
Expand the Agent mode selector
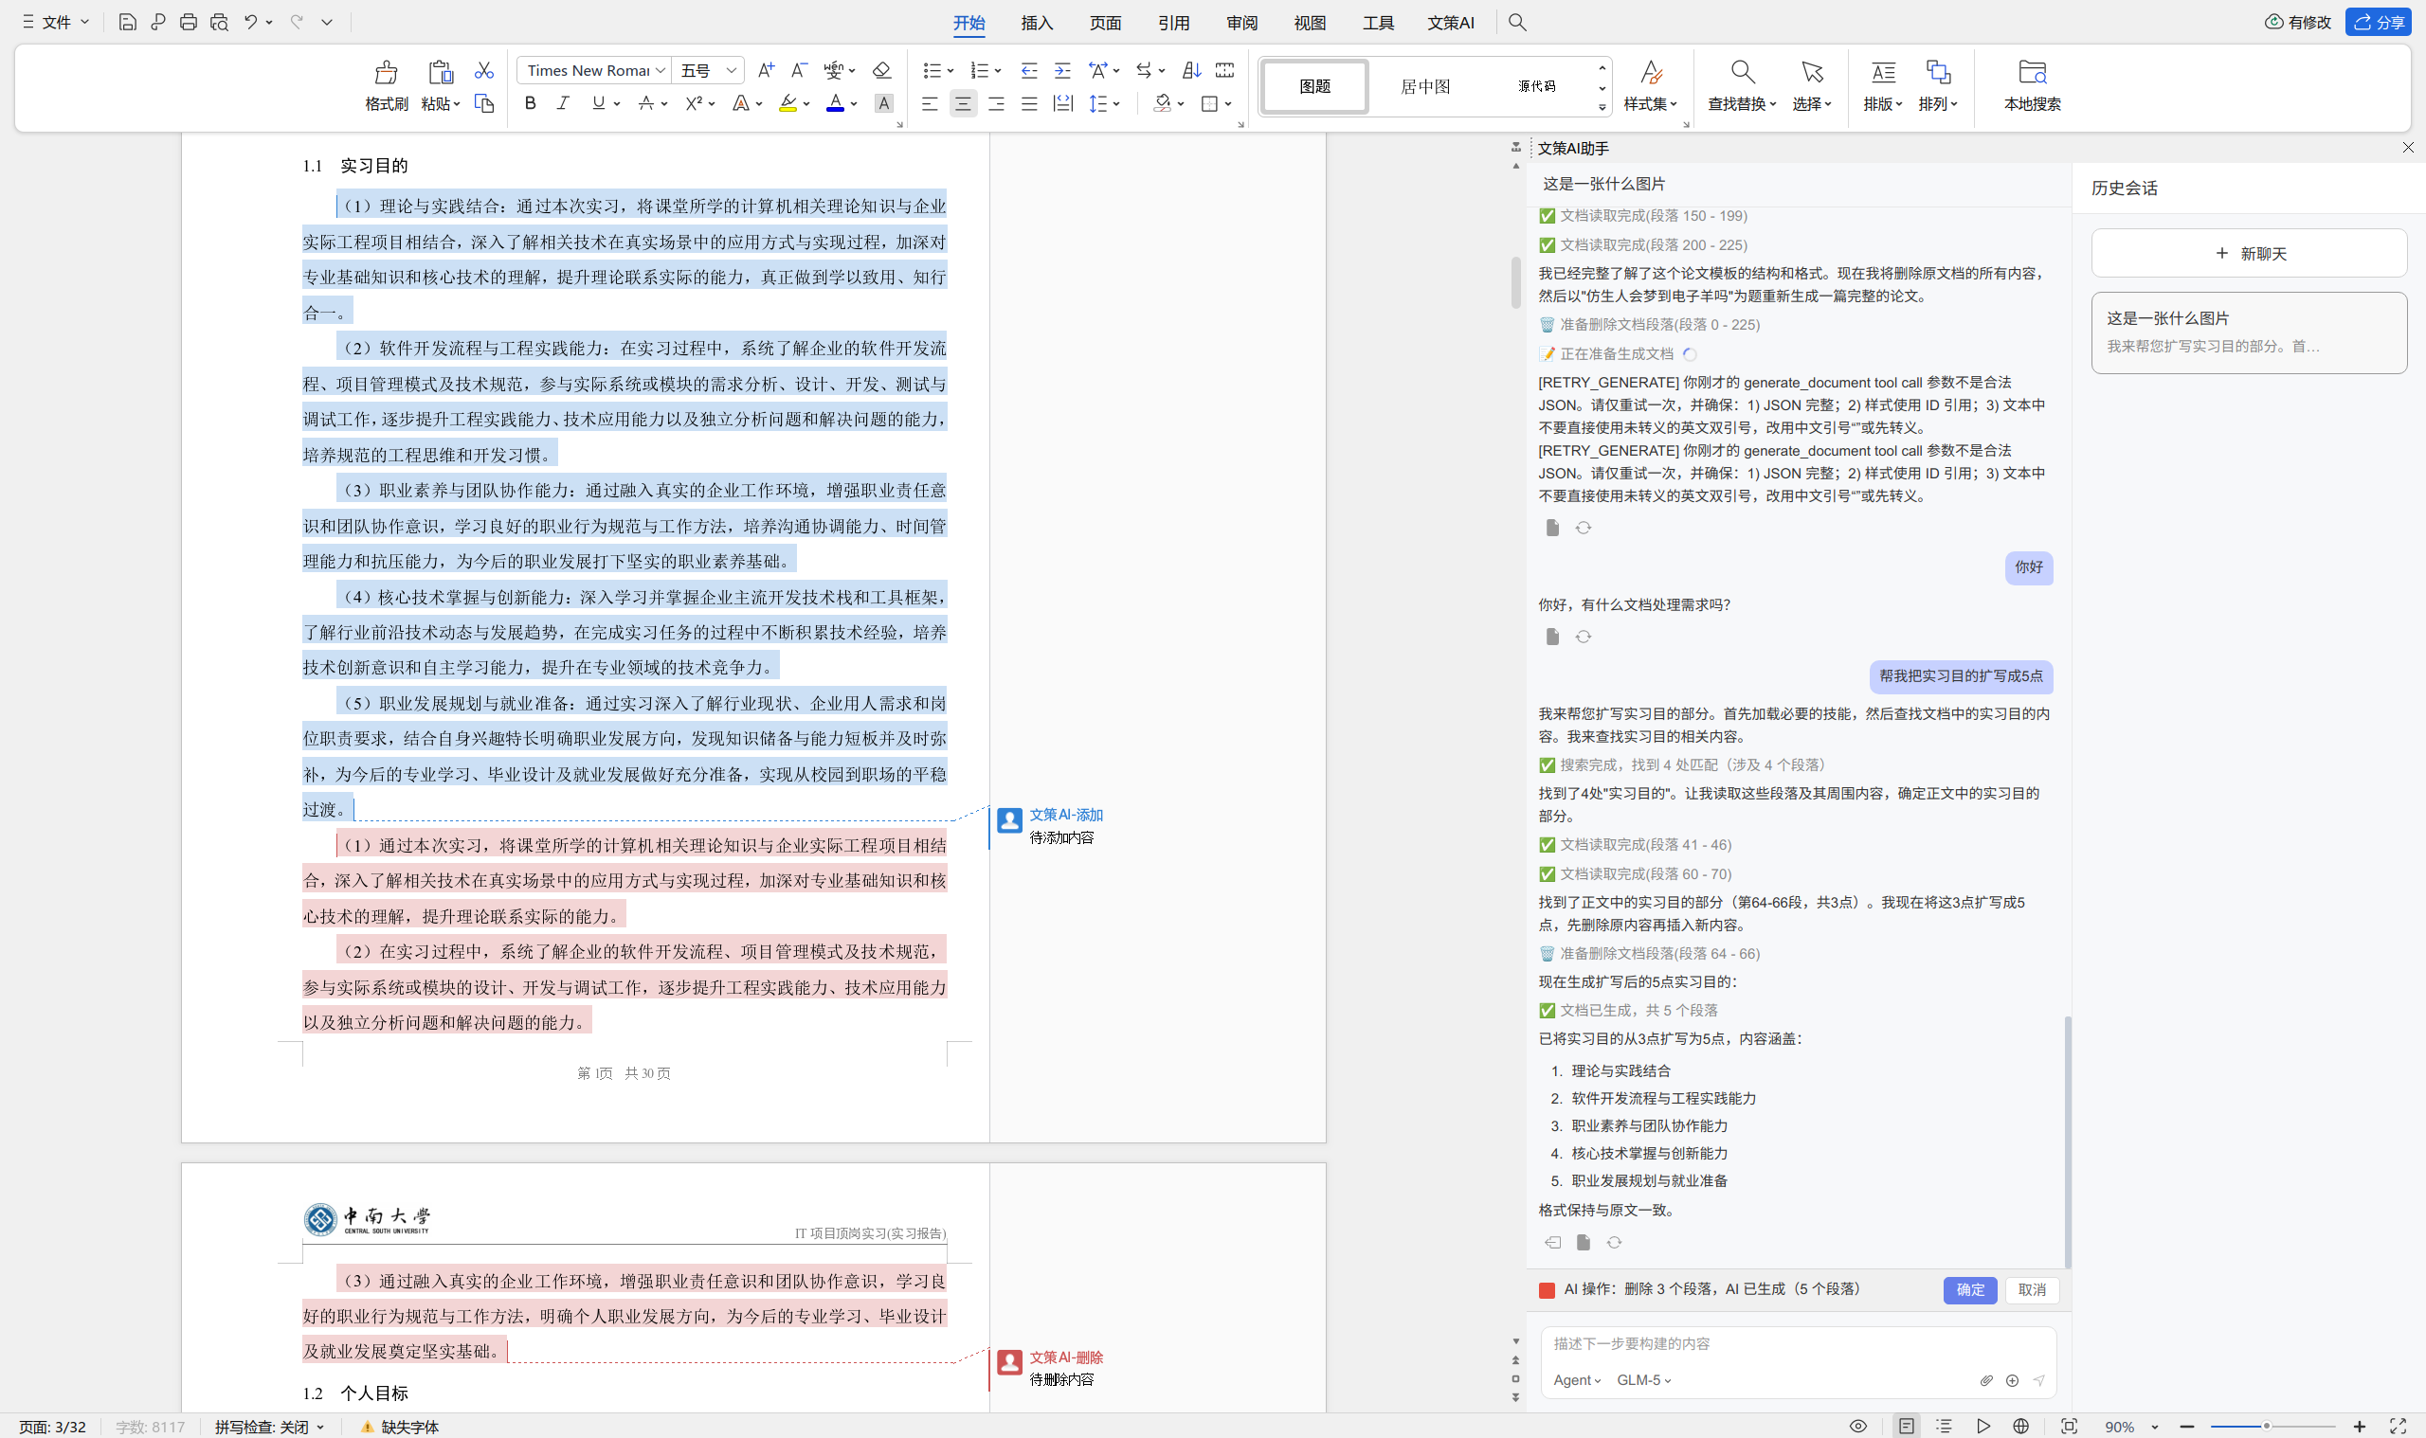point(1577,1380)
